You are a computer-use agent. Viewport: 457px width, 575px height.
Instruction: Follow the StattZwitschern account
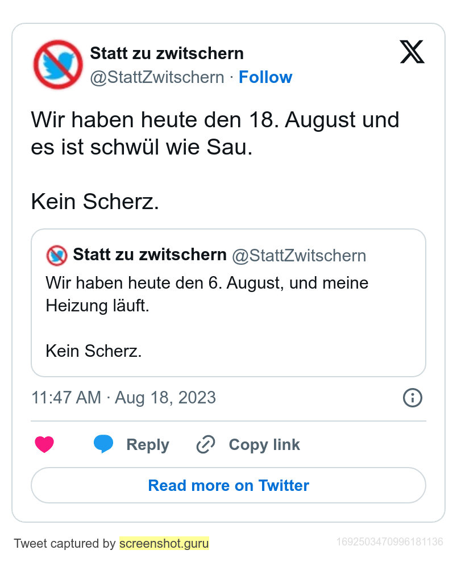tap(265, 77)
